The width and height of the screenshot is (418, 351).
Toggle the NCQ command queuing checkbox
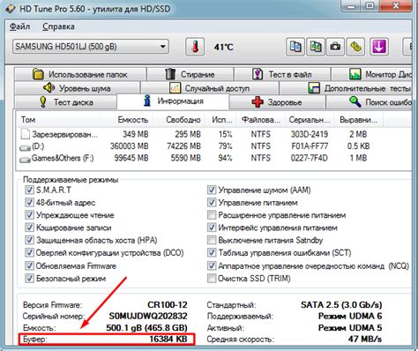[212, 266]
